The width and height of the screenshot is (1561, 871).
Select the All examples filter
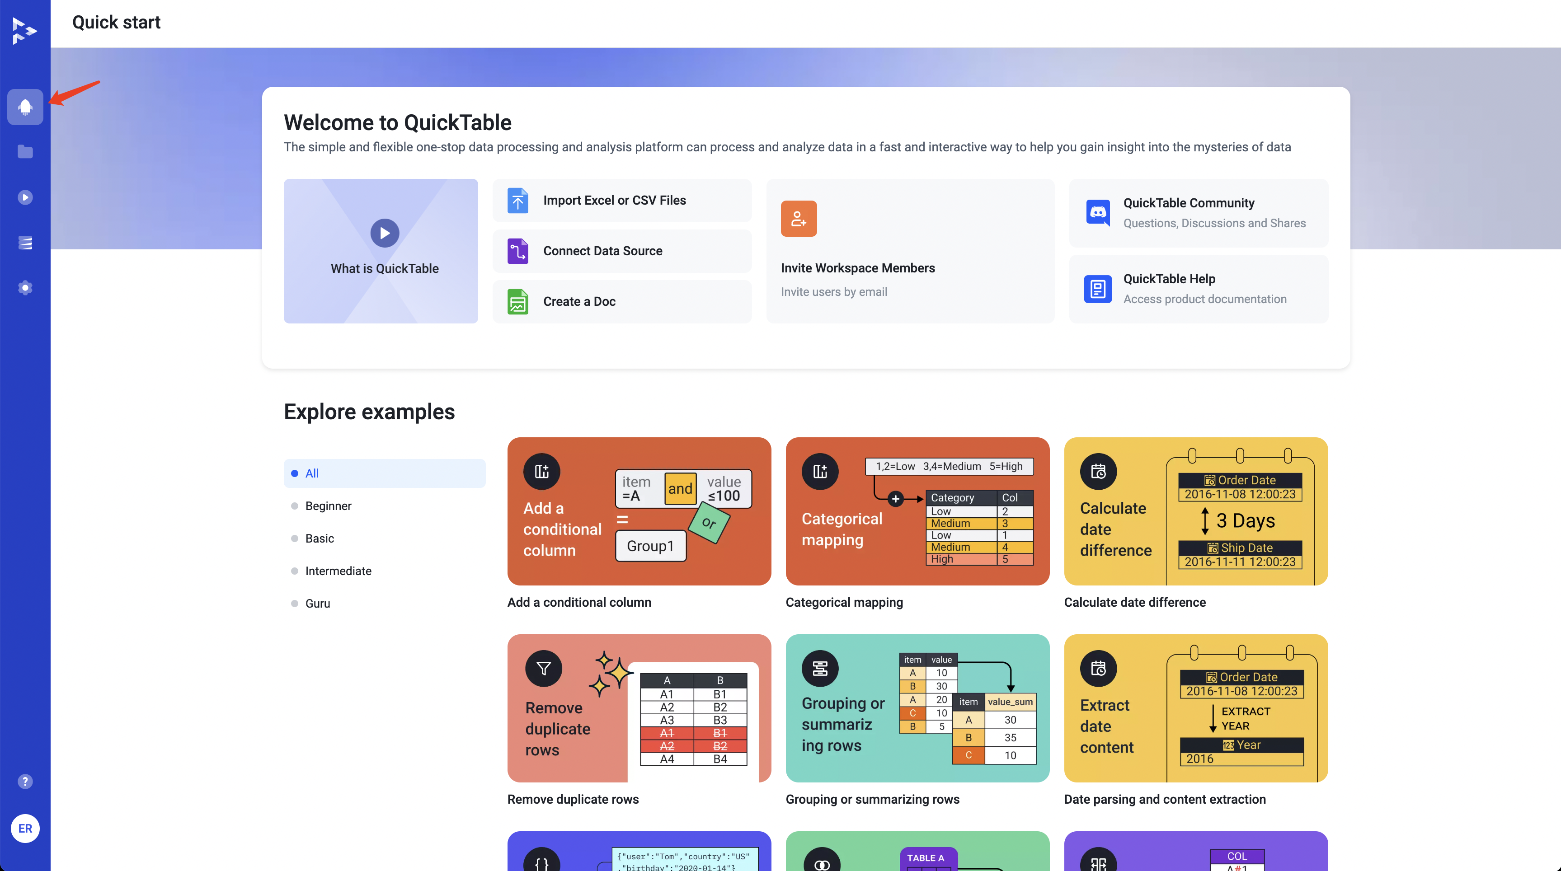[385, 473]
